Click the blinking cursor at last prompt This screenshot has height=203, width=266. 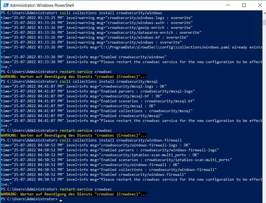(61, 199)
